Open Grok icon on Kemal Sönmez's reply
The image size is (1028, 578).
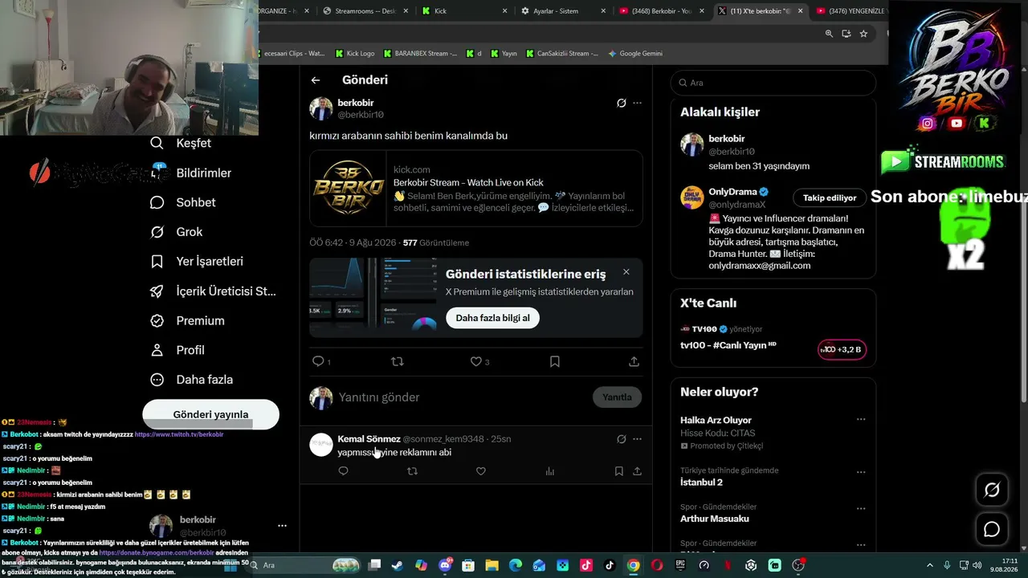621,439
